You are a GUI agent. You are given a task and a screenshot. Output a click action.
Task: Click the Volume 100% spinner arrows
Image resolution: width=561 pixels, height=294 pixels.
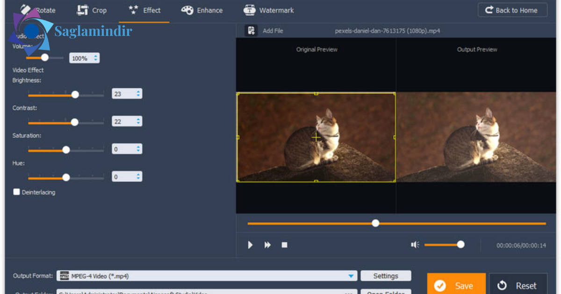coord(96,58)
